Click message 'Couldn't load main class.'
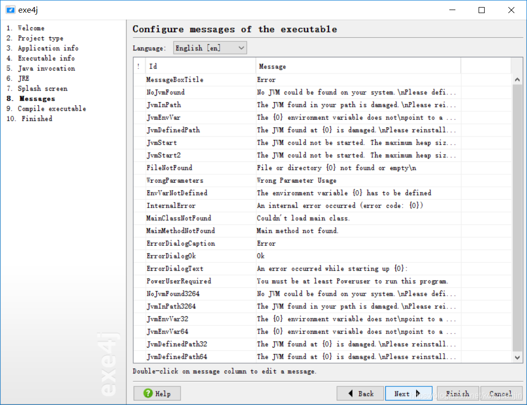 [x=303, y=218]
